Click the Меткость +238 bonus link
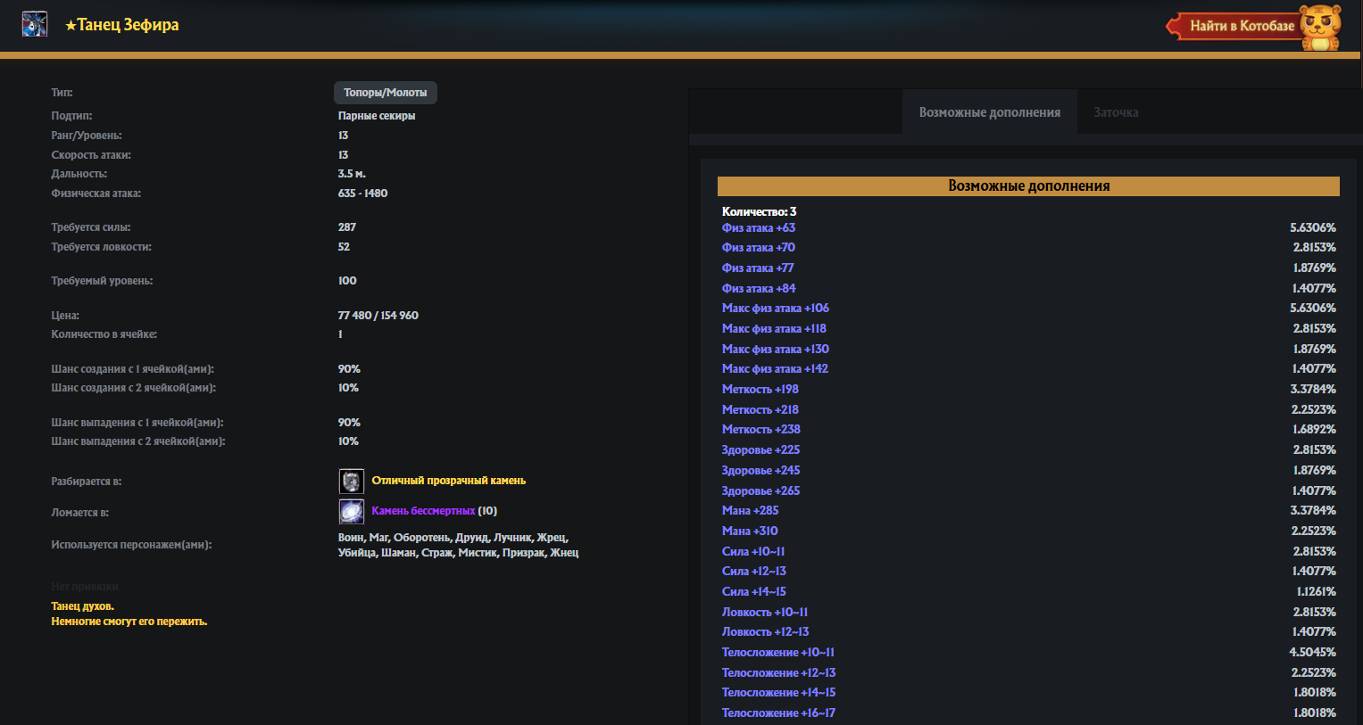Viewport: 1363px width, 725px height. pyautogui.click(x=760, y=430)
